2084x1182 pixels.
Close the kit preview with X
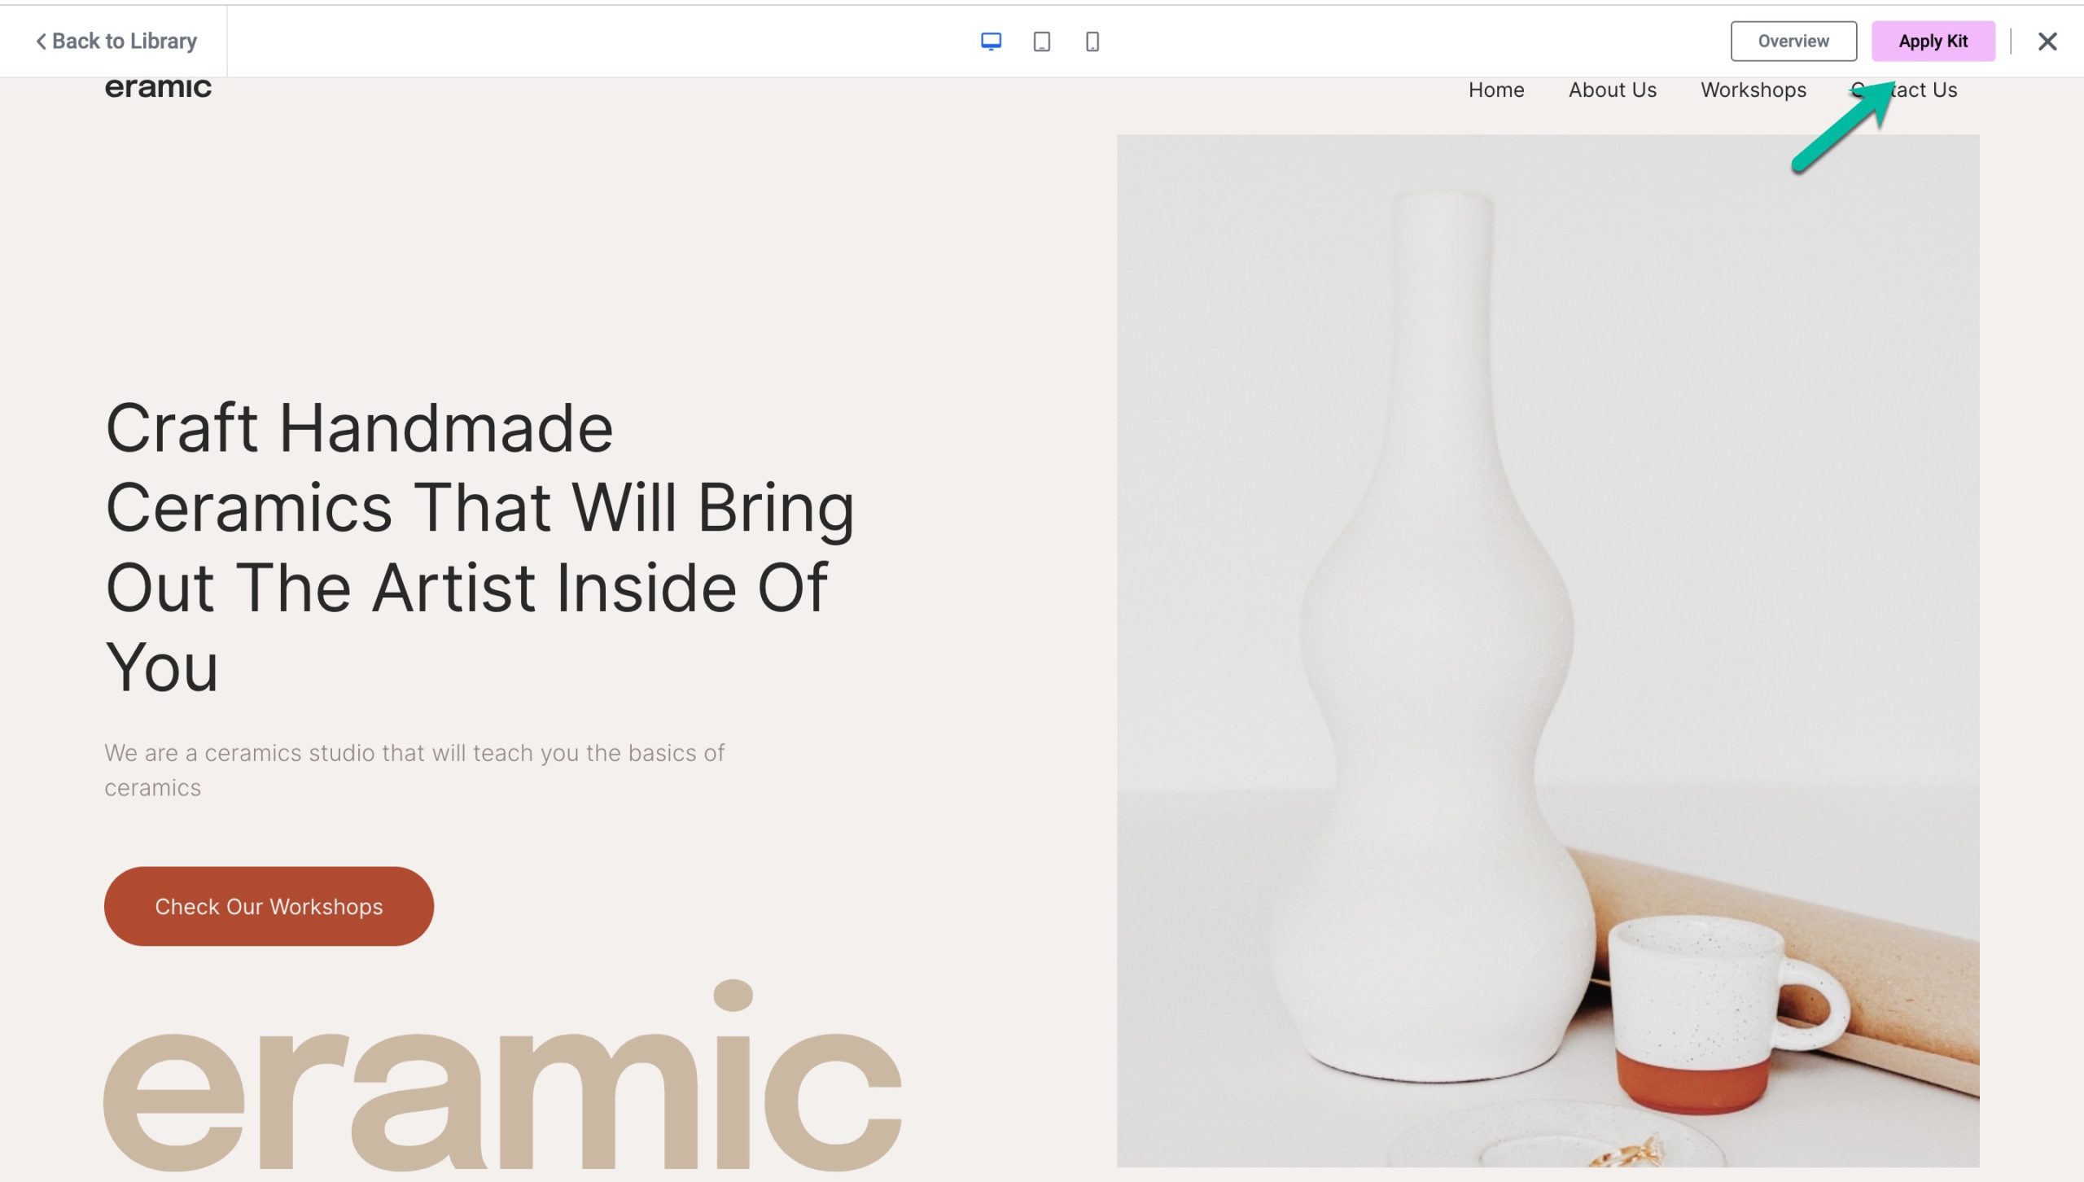click(x=2047, y=42)
